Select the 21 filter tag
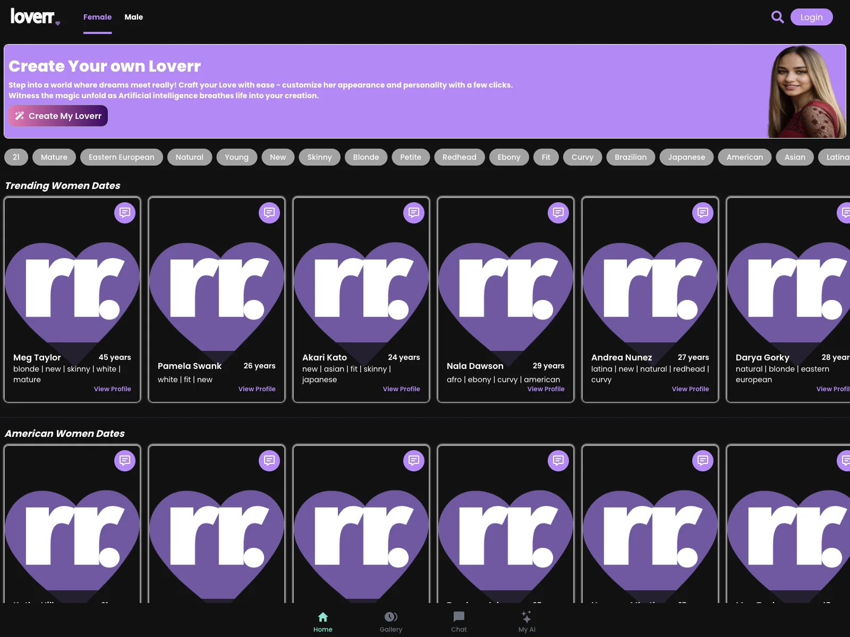The width and height of the screenshot is (850, 637). [16, 157]
